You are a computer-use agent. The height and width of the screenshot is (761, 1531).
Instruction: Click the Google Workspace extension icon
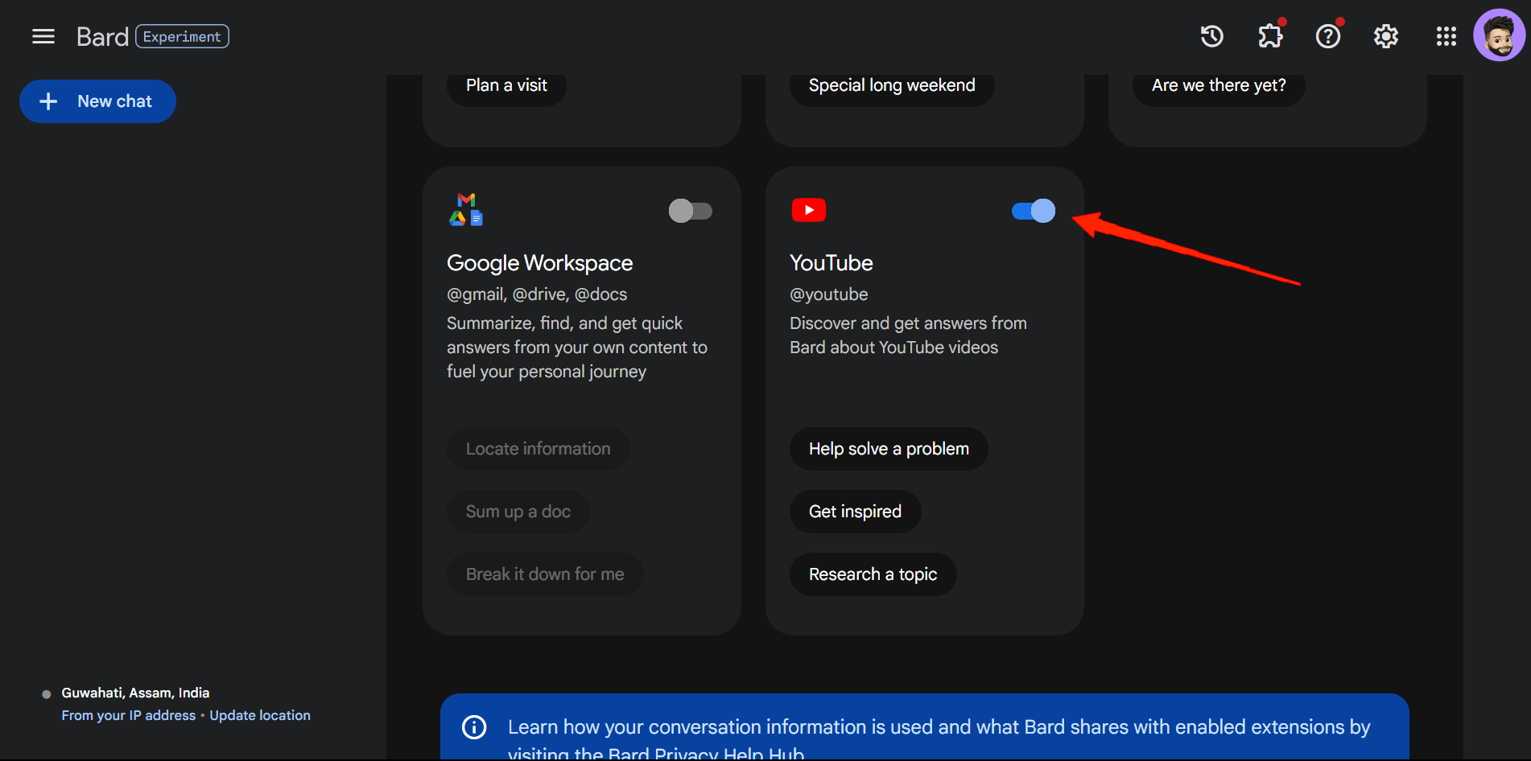(465, 209)
